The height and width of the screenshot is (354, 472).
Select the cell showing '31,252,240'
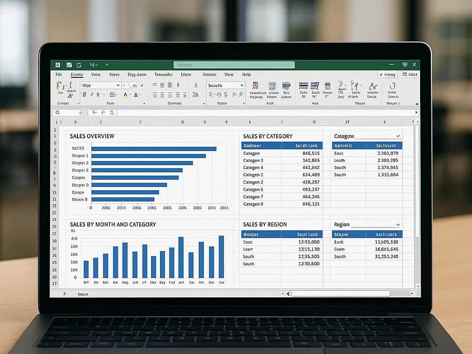click(x=384, y=256)
